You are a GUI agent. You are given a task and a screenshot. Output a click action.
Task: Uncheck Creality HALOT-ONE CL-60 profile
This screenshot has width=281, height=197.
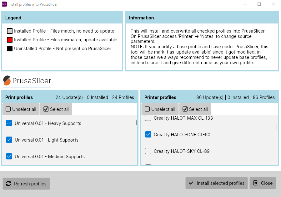[x=148, y=134]
